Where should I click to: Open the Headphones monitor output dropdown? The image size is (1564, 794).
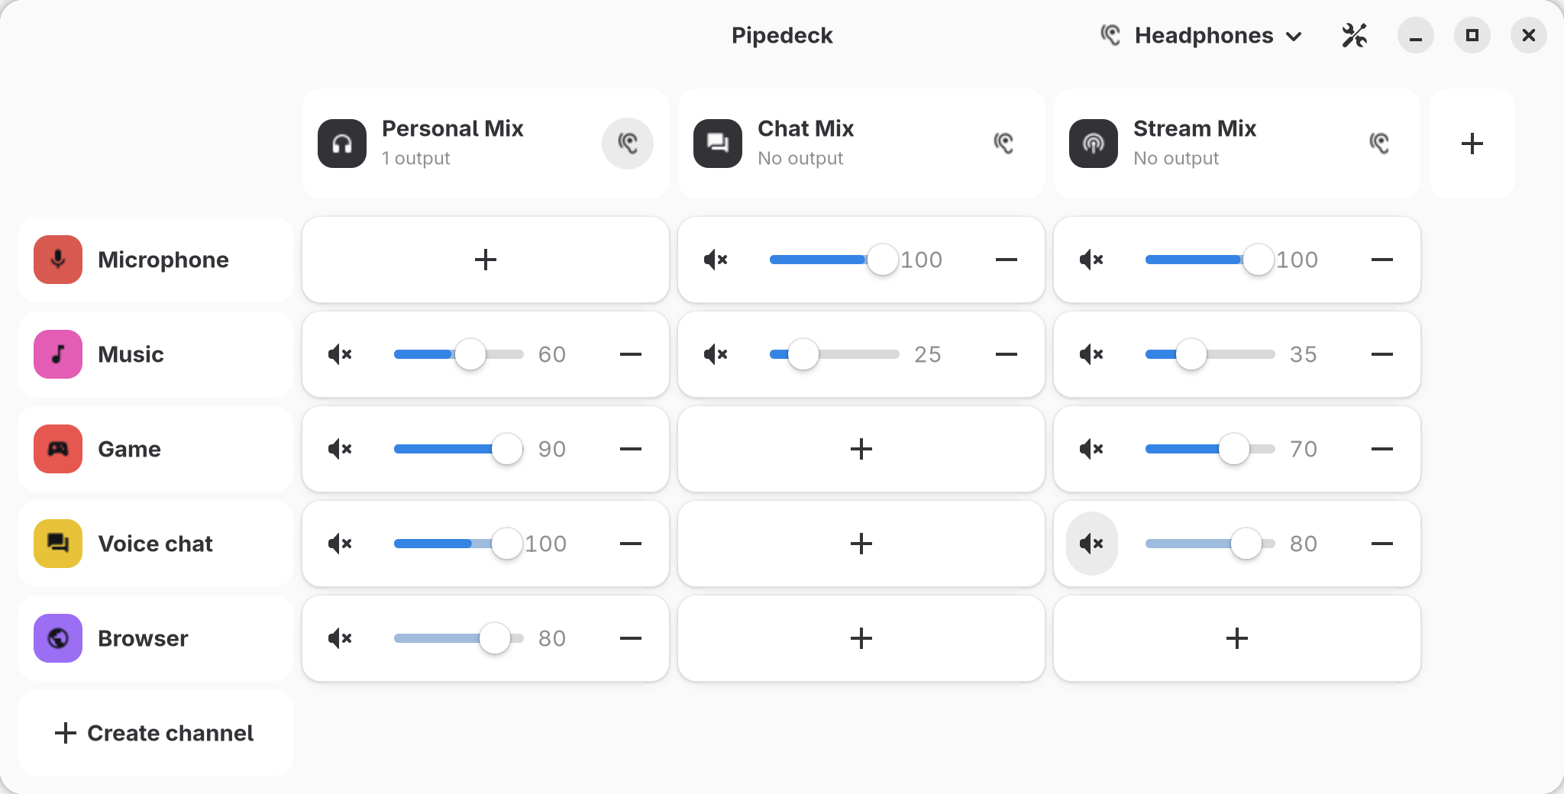[x=1201, y=35]
